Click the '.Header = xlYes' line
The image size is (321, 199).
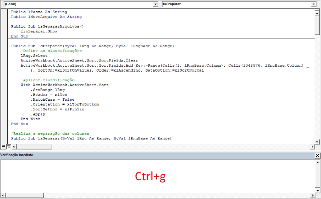tap(49, 95)
